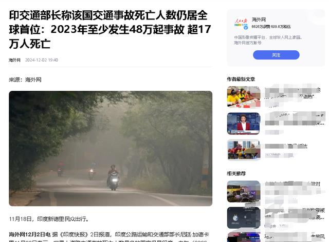Open recommended thumbnail with dark phone screen
The height and width of the screenshot is (242, 329).
tap(244, 218)
